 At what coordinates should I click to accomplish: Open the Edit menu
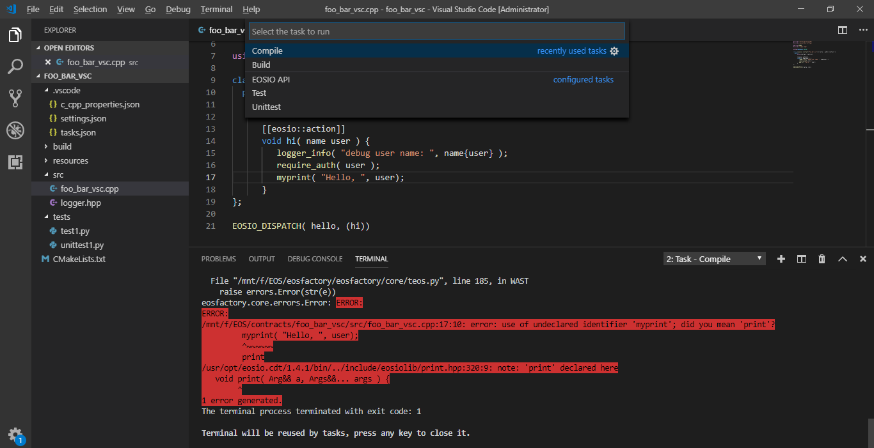(x=56, y=10)
